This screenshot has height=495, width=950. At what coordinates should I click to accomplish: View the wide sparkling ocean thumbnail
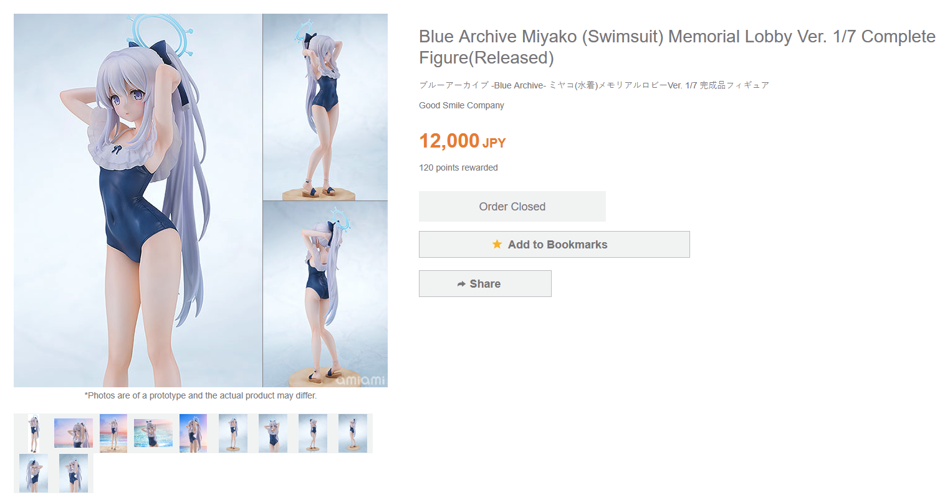point(153,433)
